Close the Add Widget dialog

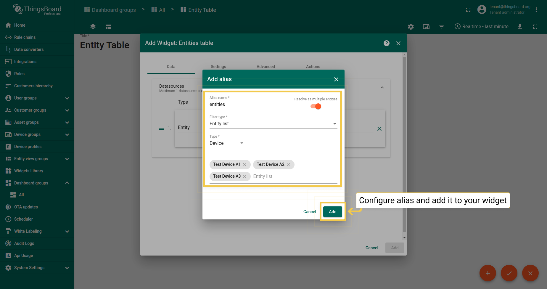tap(398, 43)
